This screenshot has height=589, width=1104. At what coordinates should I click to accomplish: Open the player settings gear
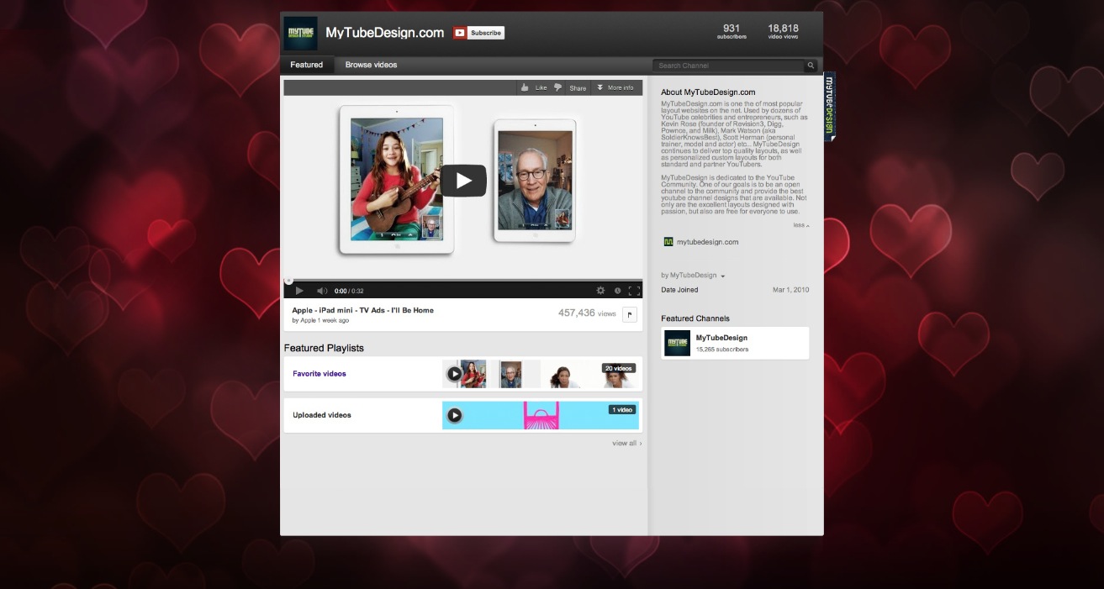point(600,291)
